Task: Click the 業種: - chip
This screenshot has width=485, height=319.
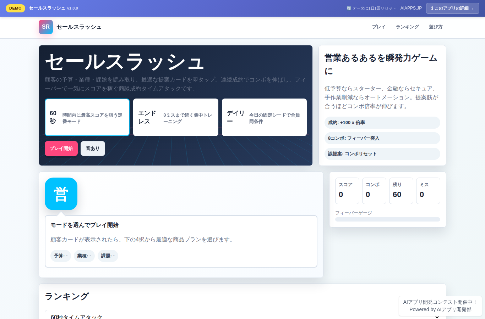Action: pyautogui.click(x=84, y=256)
